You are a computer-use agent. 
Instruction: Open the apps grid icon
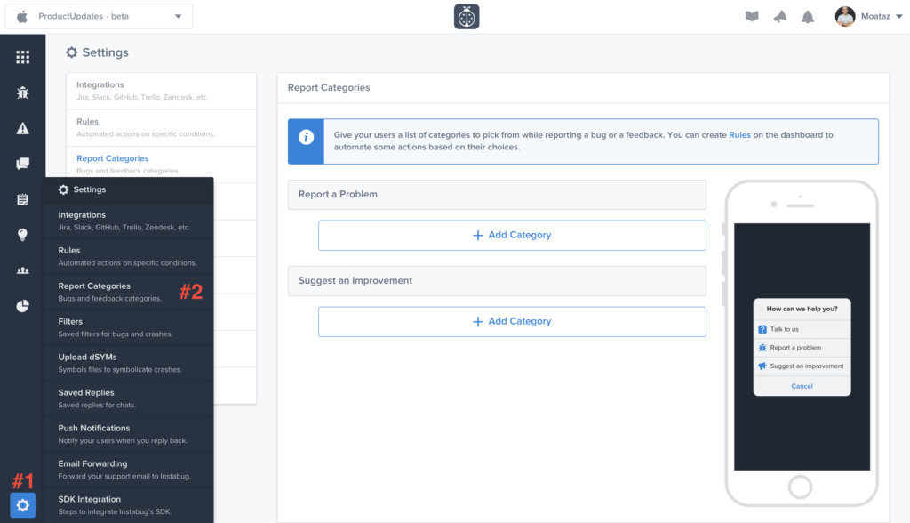pyautogui.click(x=22, y=56)
